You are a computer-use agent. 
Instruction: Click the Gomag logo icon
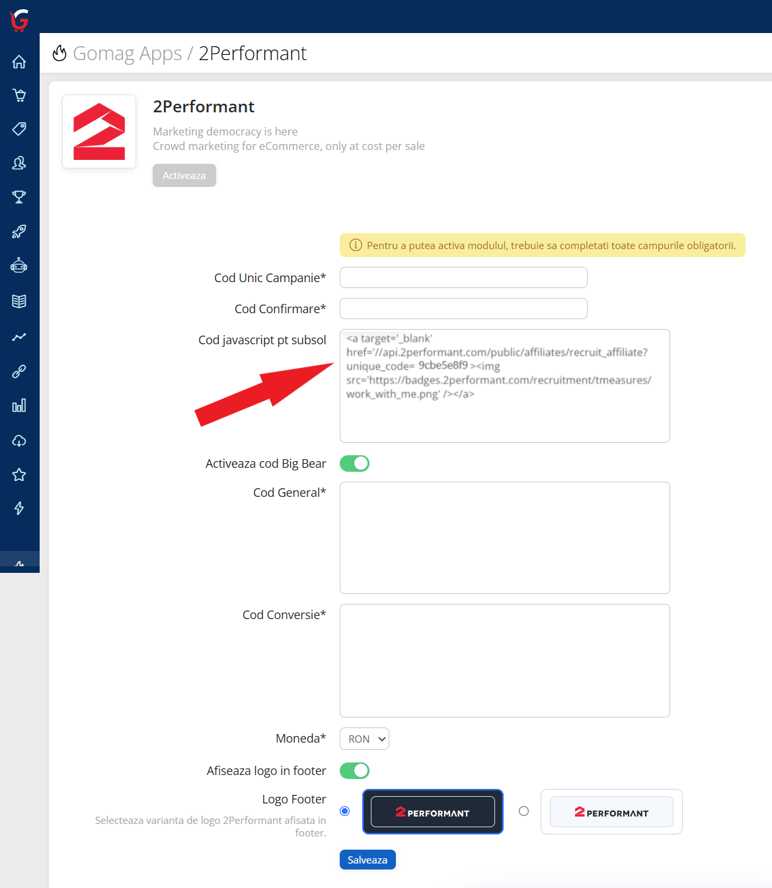[x=20, y=20]
